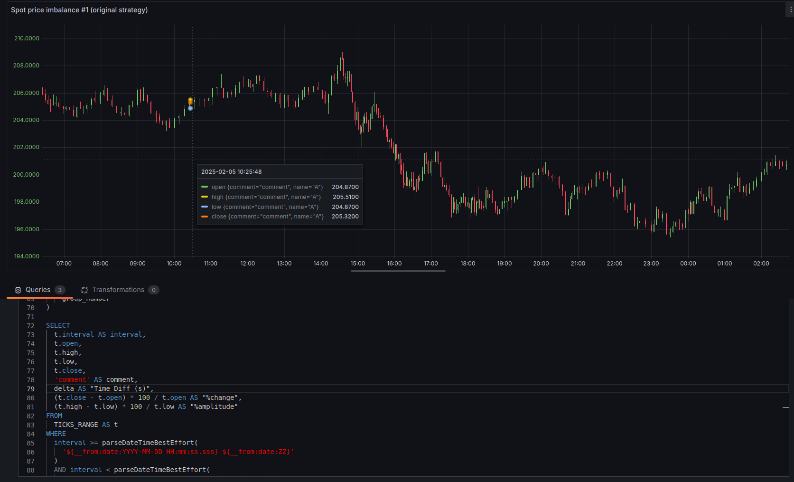Switch to the Transformations tab

pyautogui.click(x=120, y=290)
